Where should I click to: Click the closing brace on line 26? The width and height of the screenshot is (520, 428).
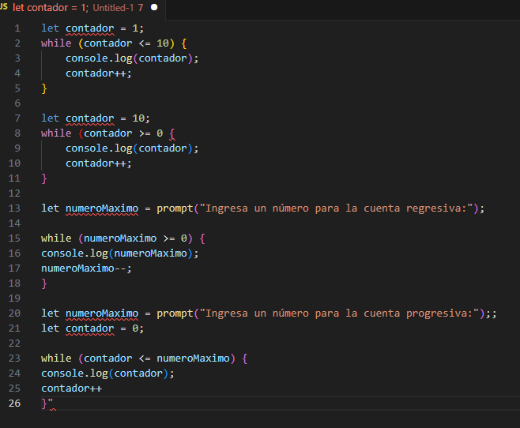[x=44, y=404]
